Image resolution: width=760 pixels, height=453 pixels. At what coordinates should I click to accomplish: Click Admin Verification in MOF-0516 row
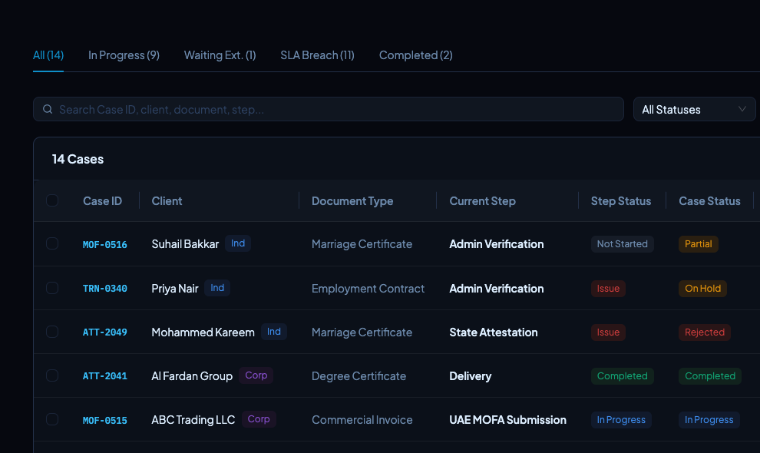pos(497,244)
